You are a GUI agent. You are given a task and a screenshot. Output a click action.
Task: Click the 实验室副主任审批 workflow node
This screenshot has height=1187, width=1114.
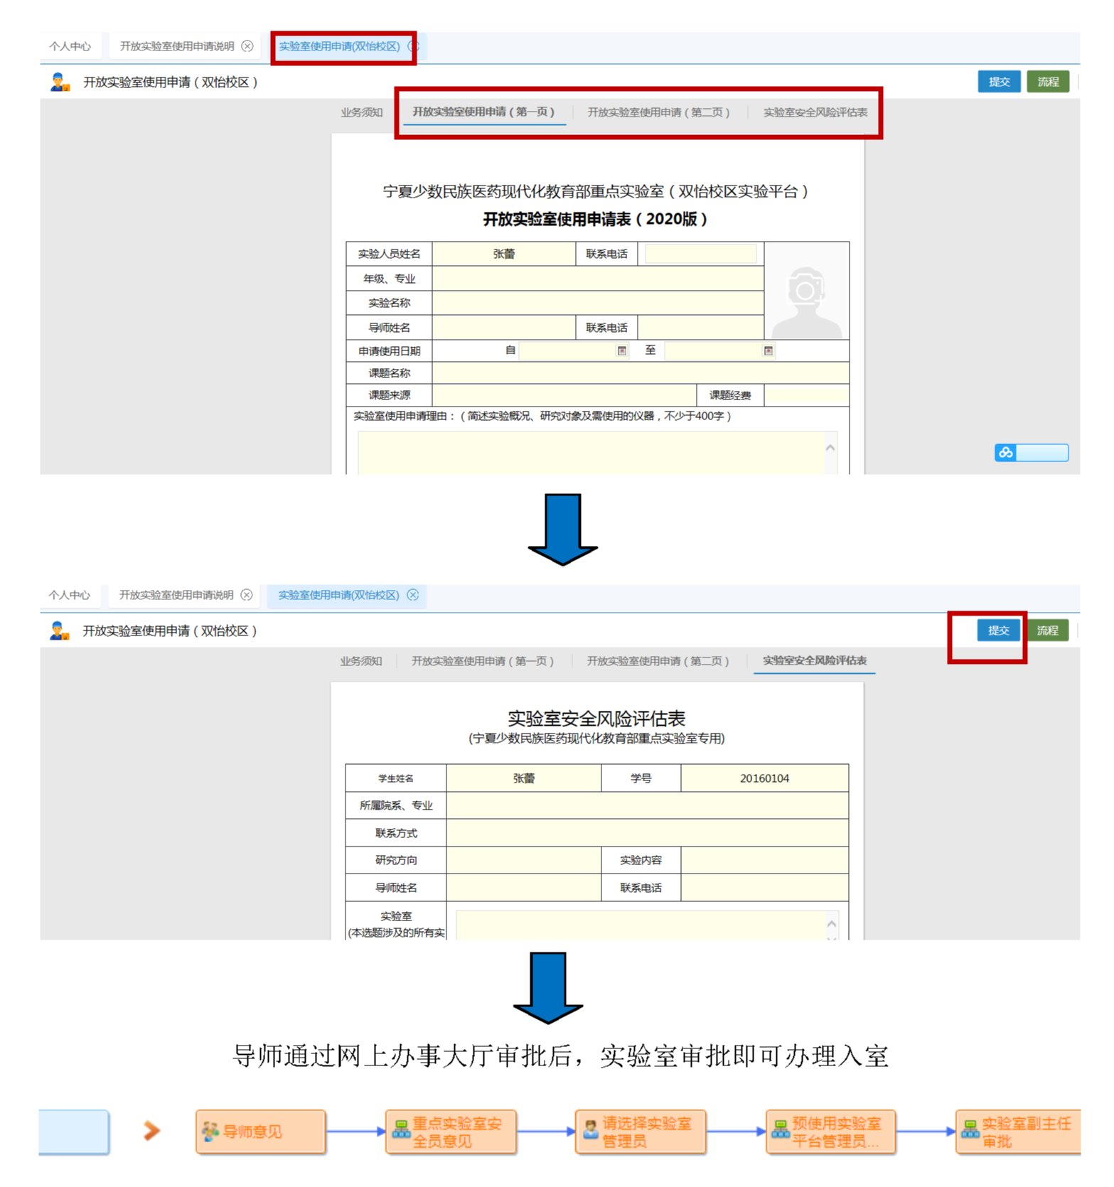click(1018, 1132)
